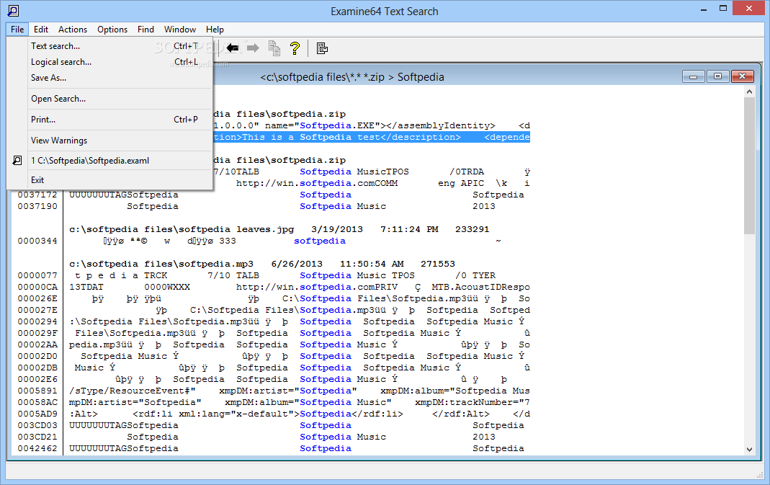Click the inner window title '<c:\softpedia files\*.* *.zip > Softpedia'
The image size is (770, 485).
352,77
